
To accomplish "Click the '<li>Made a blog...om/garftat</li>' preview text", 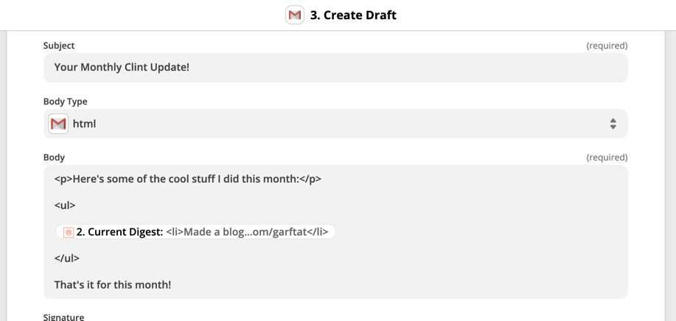I will [x=247, y=232].
